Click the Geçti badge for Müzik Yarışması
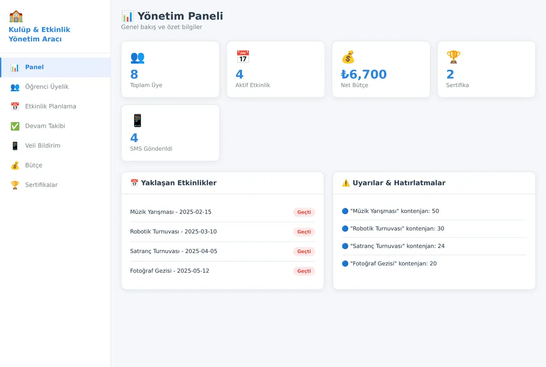This screenshot has height=367, width=546. 304,212
